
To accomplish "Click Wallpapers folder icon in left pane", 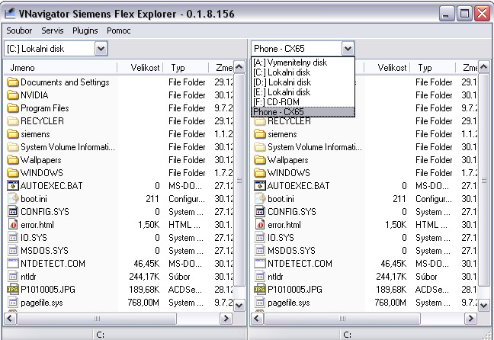I will point(13,160).
